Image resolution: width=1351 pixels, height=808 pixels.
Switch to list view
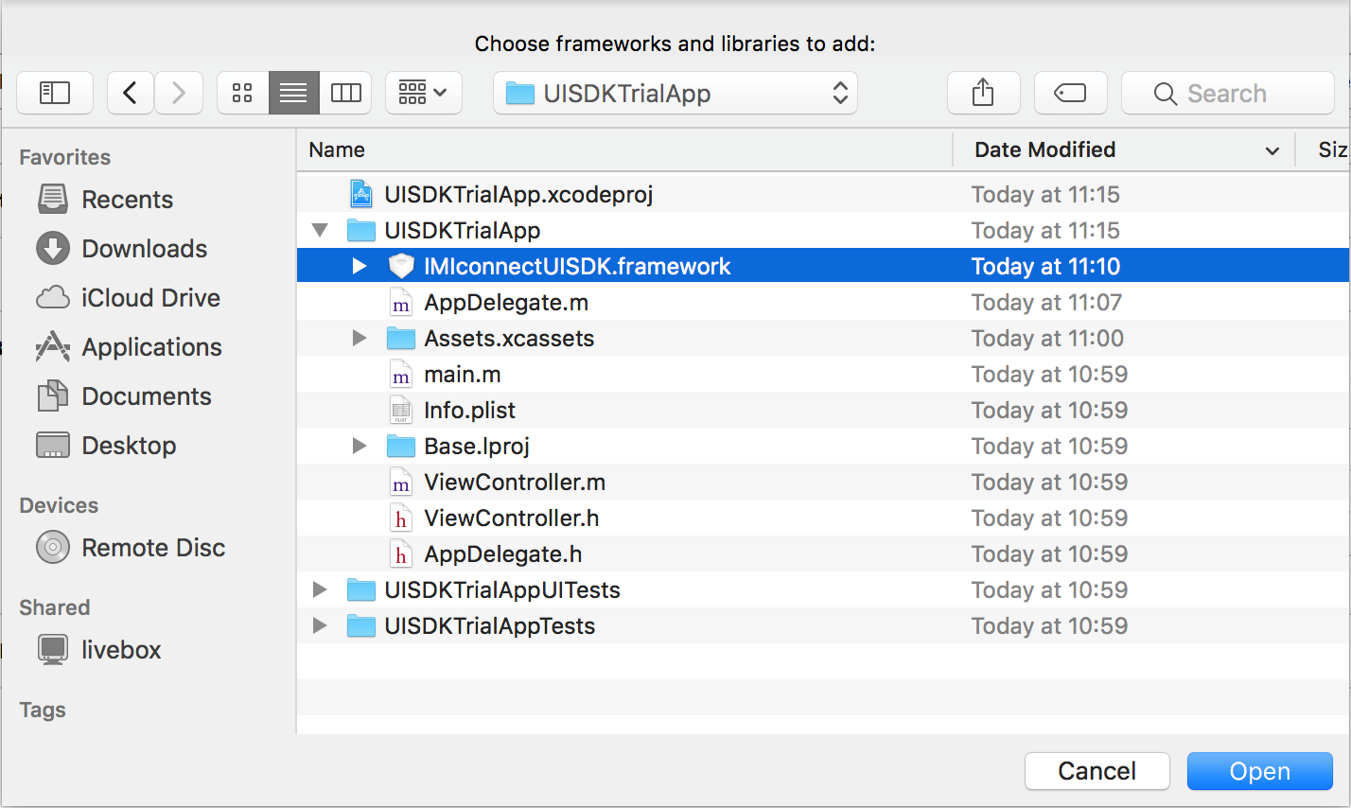(x=294, y=93)
